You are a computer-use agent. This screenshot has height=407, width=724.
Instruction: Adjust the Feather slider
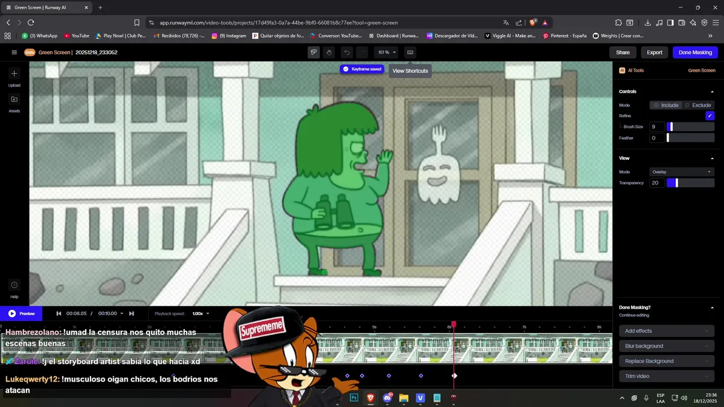pyautogui.click(x=691, y=138)
